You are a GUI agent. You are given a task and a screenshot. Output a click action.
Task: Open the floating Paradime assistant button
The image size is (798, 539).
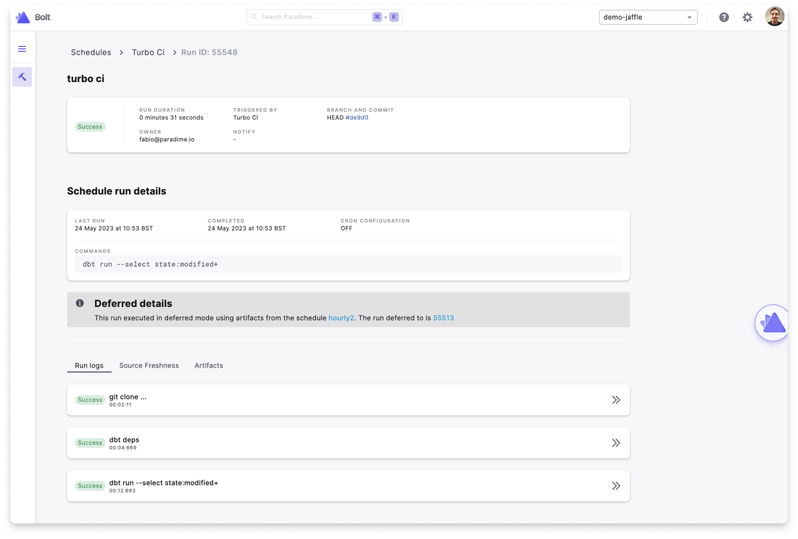773,323
